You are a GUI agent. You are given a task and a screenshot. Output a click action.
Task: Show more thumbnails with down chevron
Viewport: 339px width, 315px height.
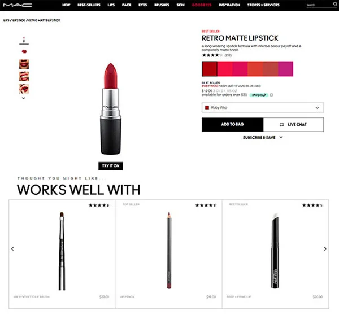click(x=24, y=98)
